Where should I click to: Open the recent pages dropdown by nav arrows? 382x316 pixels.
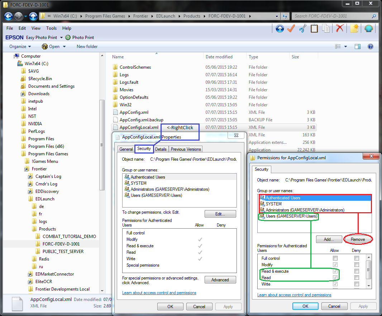pos(25,16)
